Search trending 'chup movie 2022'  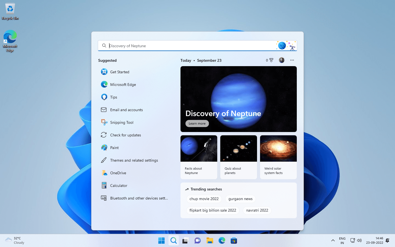[x=204, y=199]
